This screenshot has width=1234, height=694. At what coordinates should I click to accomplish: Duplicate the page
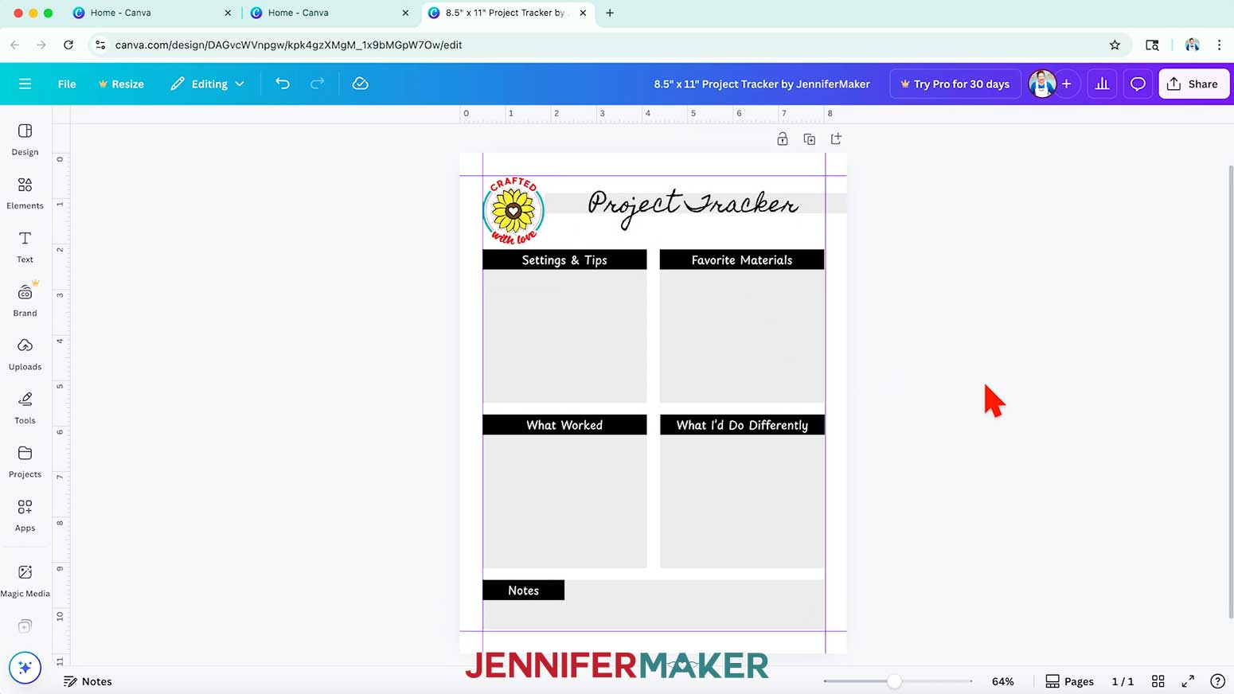tap(810, 139)
